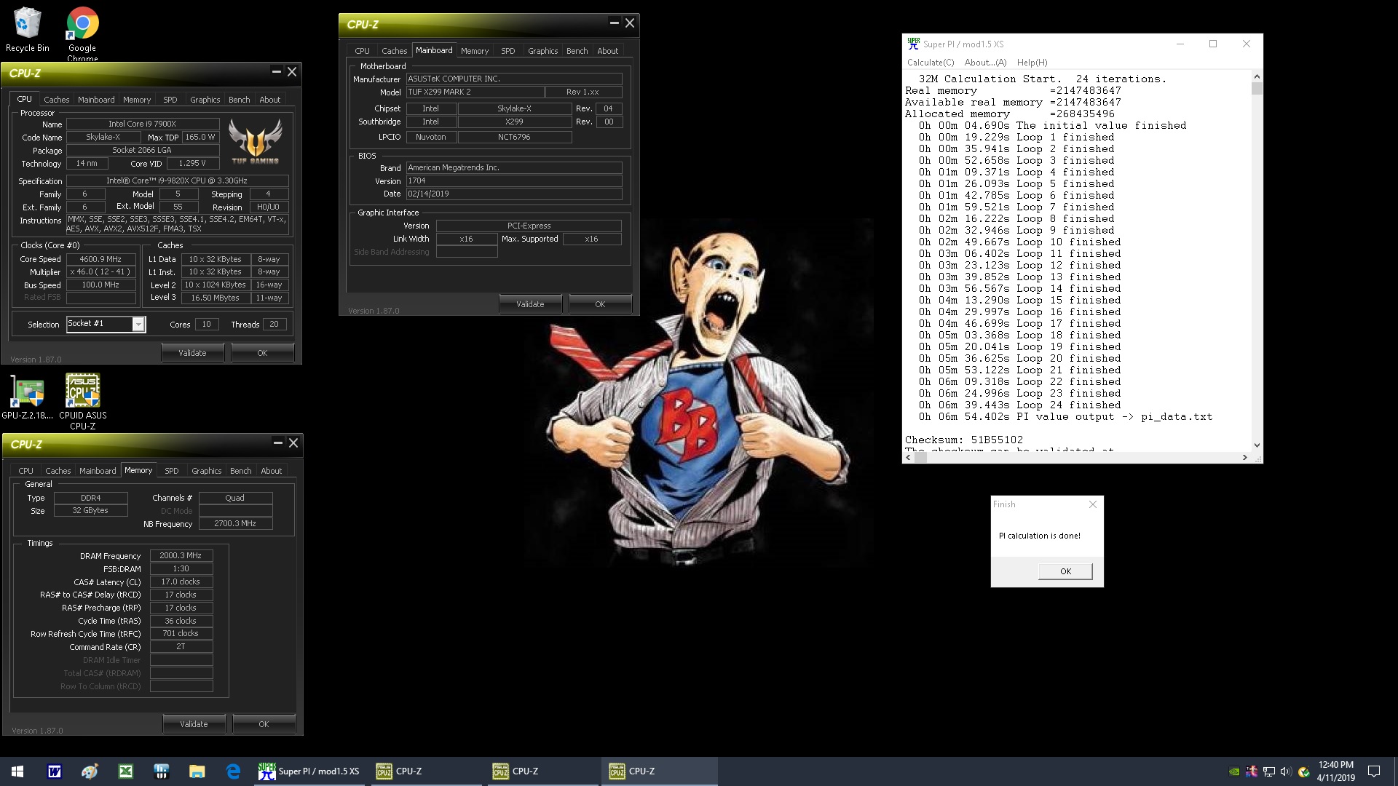Click the NVIDIA tray icon
This screenshot has width=1398, height=786.
(1234, 771)
